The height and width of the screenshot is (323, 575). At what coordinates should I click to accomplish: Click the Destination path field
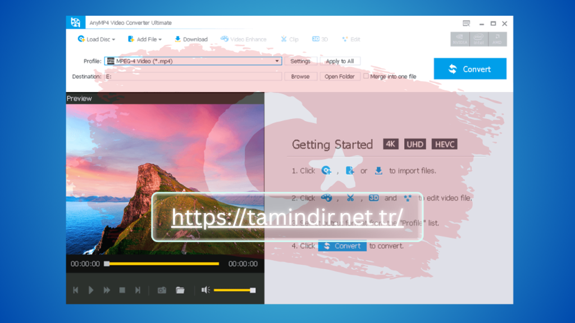click(193, 76)
